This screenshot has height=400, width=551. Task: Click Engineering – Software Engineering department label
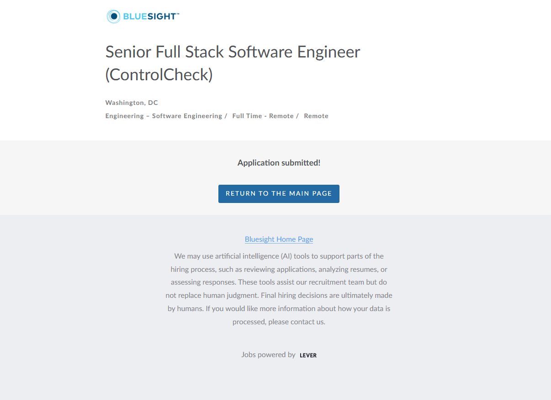[x=164, y=116]
